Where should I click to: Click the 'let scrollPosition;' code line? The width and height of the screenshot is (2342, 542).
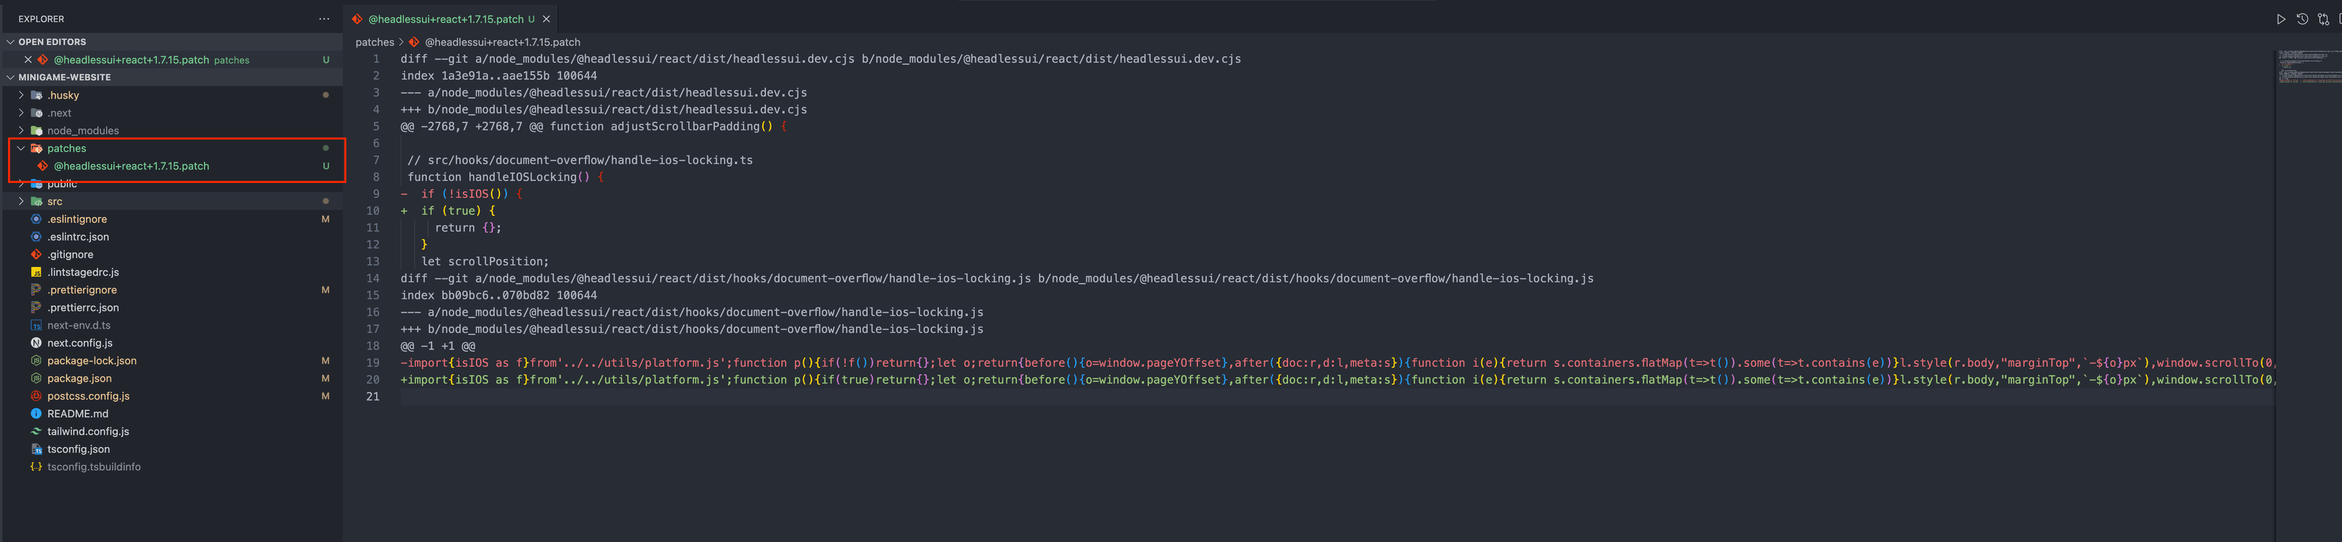485,262
